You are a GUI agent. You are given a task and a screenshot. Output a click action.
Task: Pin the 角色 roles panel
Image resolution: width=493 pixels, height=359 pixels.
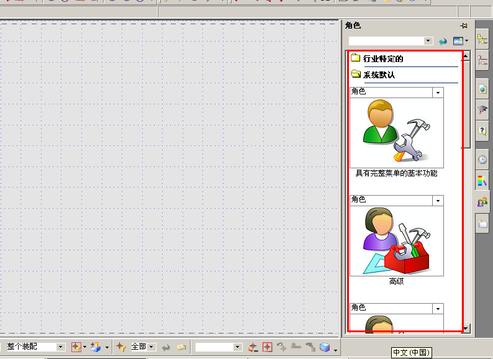pos(463,25)
